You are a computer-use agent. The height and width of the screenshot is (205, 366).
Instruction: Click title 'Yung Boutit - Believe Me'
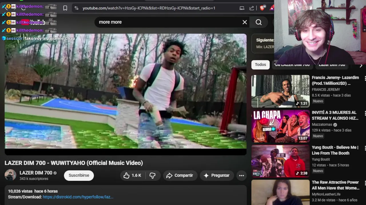tap(335, 150)
